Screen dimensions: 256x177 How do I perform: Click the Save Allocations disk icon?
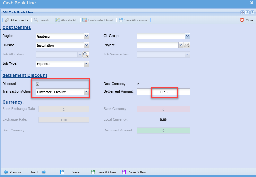pos(121,20)
